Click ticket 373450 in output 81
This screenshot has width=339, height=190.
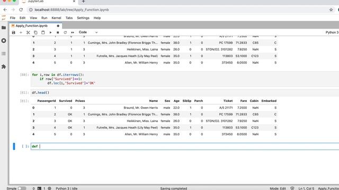click(227, 134)
